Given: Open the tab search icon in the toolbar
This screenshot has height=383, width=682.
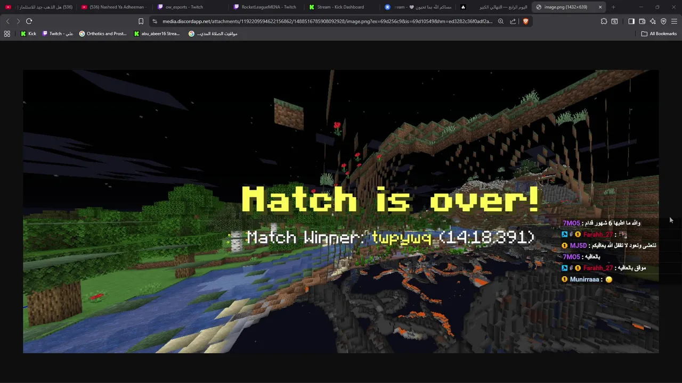Looking at the screenshot, I should tap(614, 21).
